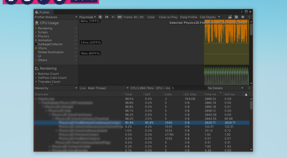Toggle the Call Stacks button
This screenshot has width=287, height=158.
pos(208,17)
